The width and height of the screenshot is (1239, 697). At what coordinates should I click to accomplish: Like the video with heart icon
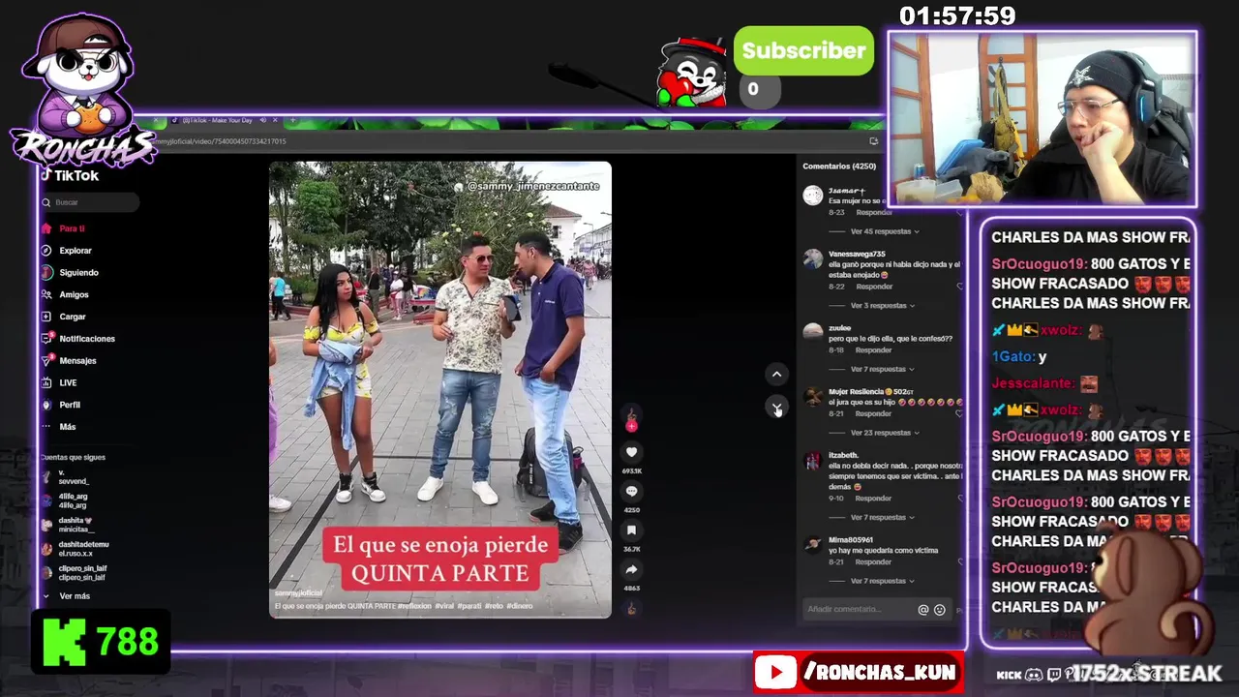tap(631, 452)
